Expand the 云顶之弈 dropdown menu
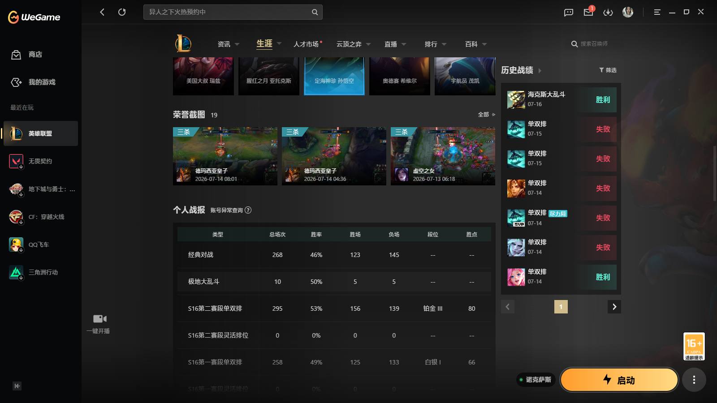 pyautogui.click(x=368, y=44)
